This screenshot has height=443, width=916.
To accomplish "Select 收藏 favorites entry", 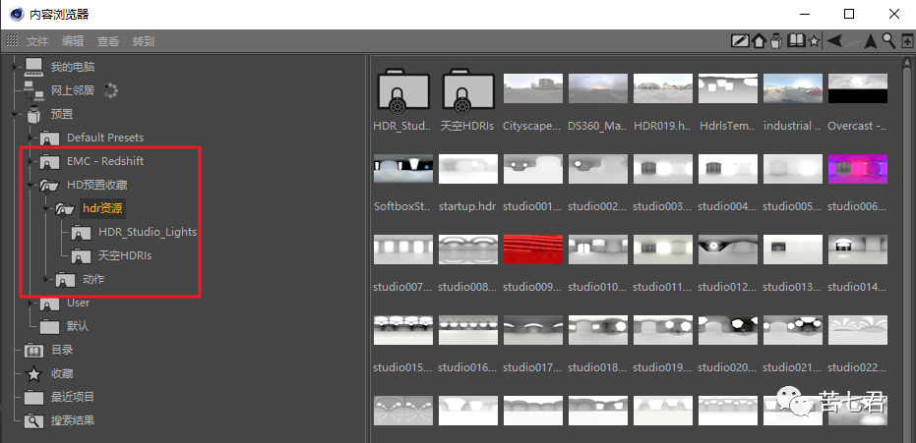I will point(62,373).
